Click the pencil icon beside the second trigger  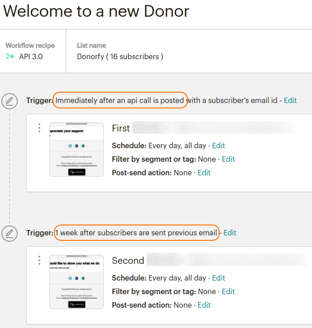point(10,234)
